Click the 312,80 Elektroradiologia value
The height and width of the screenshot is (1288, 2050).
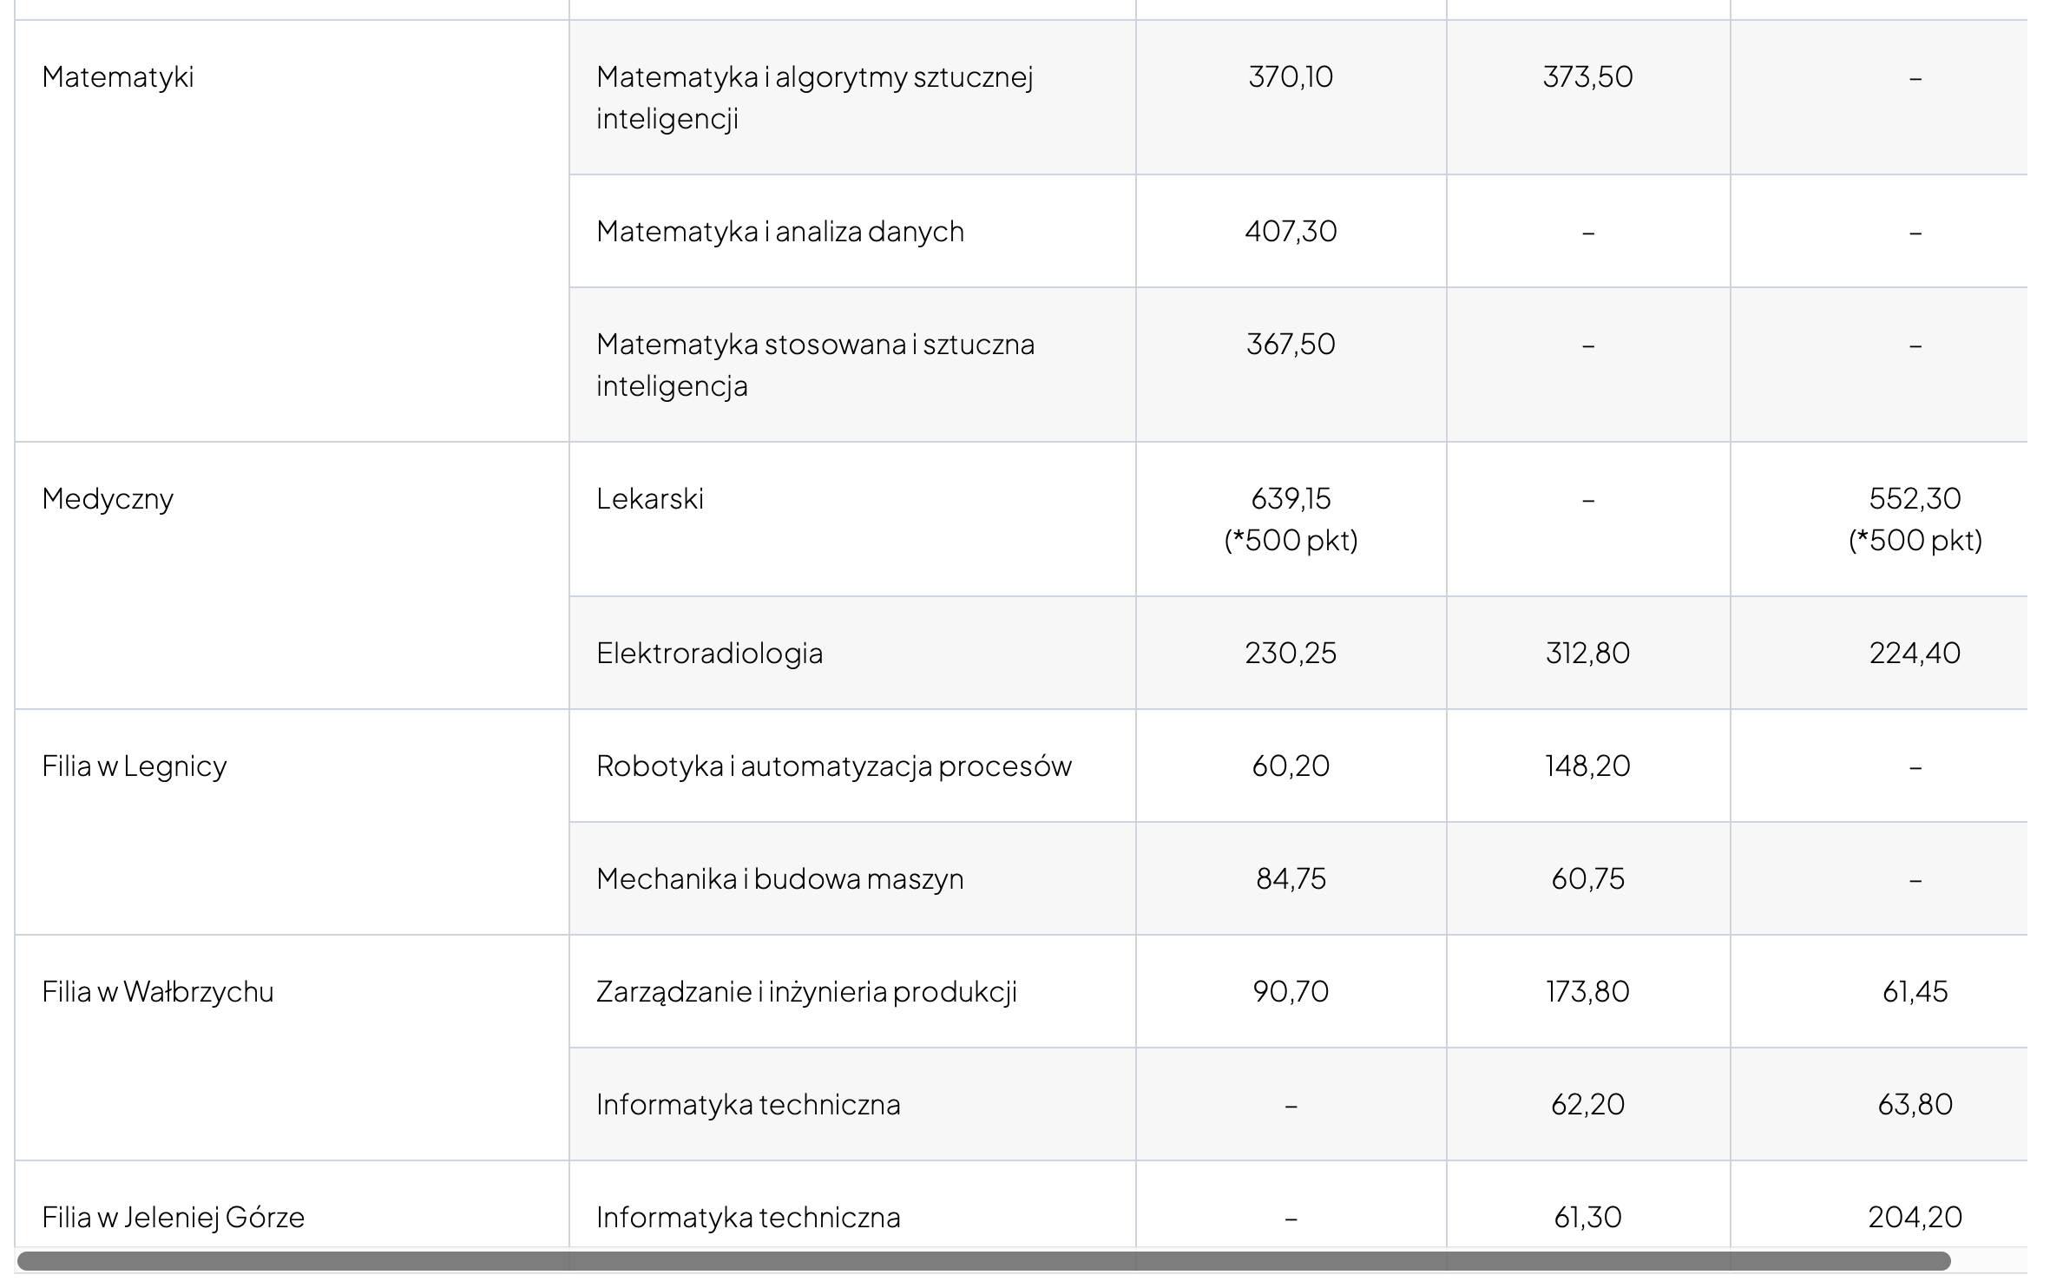1587,654
